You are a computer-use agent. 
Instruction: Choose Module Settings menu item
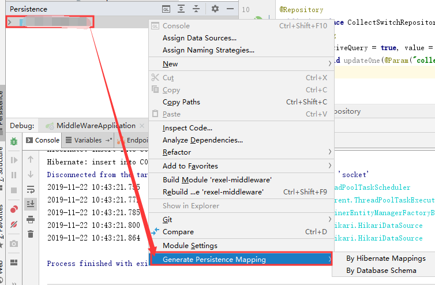click(241, 246)
